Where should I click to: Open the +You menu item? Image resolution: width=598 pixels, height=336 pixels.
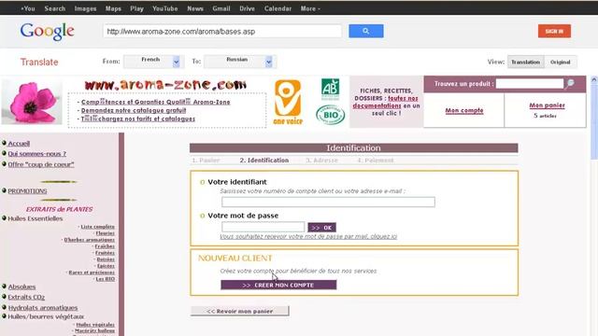click(28, 8)
